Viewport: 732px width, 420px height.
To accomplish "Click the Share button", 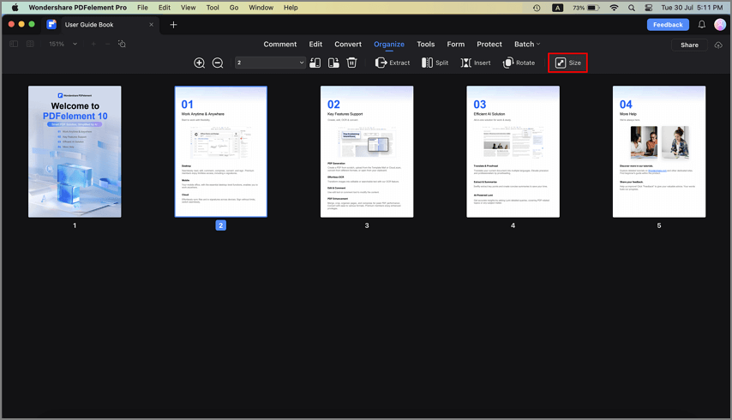I will pos(689,45).
